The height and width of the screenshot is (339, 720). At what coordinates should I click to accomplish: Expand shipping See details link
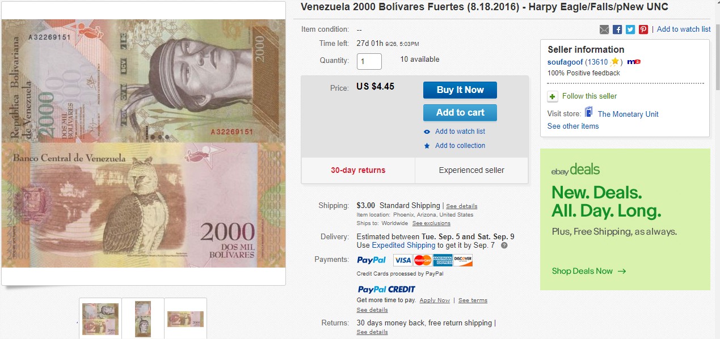[461, 206]
